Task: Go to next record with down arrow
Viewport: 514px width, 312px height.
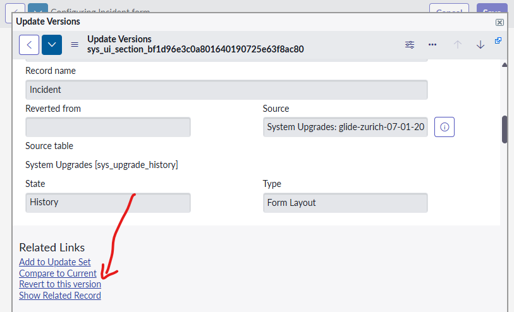Action: pos(480,45)
